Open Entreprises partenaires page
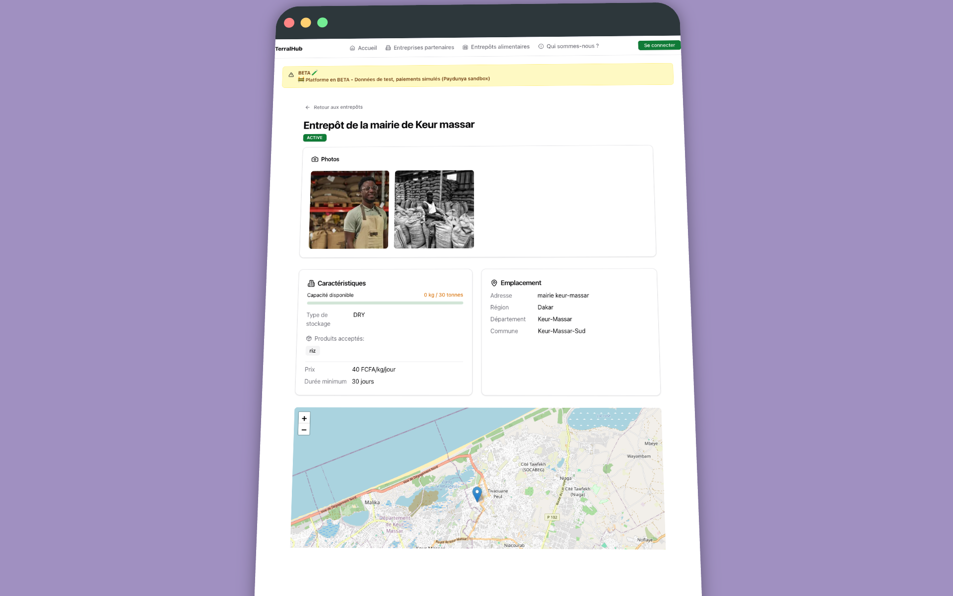The width and height of the screenshot is (953, 596). [x=420, y=48]
